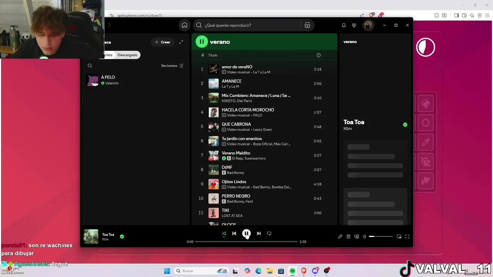The height and width of the screenshot is (277, 493).
Task: Pause the verano playlist with green button
Action: [201, 42]
